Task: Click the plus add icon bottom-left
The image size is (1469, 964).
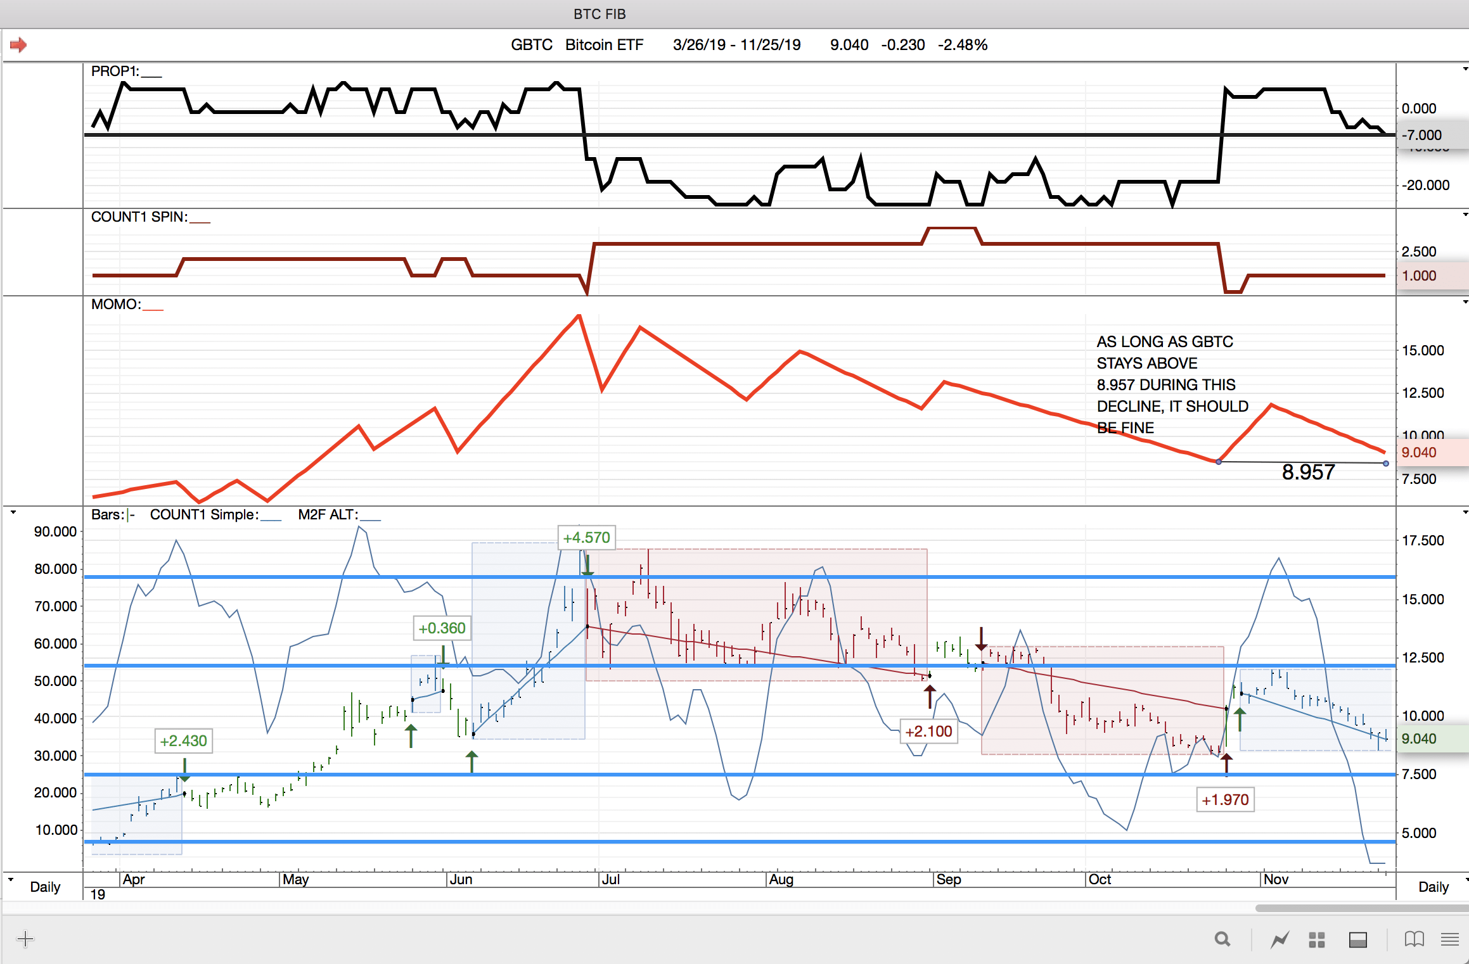Action: tap(25, 939)
